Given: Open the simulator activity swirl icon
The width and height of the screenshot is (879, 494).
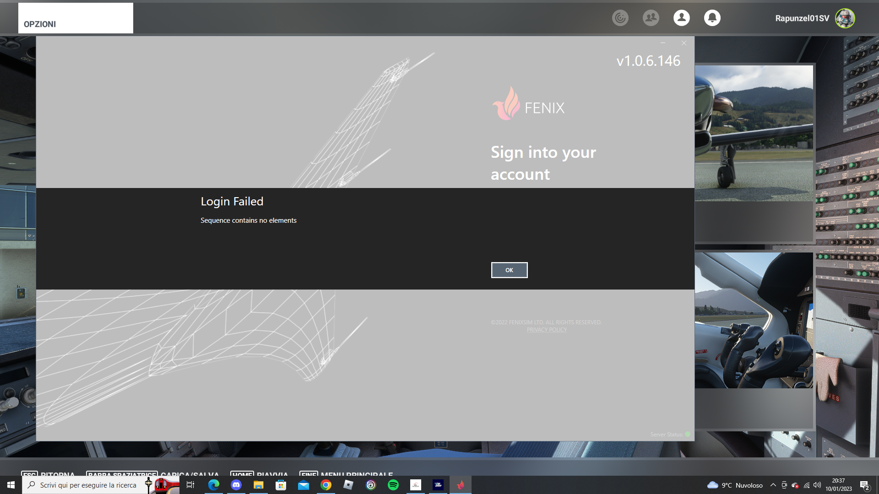Looking at the screenshot, I should tap(620, 18).
